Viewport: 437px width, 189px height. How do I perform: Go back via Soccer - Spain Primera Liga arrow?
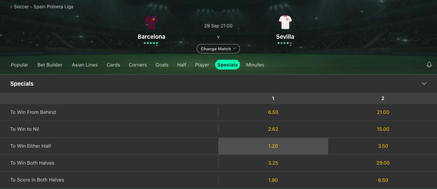[x=11, y=7]
